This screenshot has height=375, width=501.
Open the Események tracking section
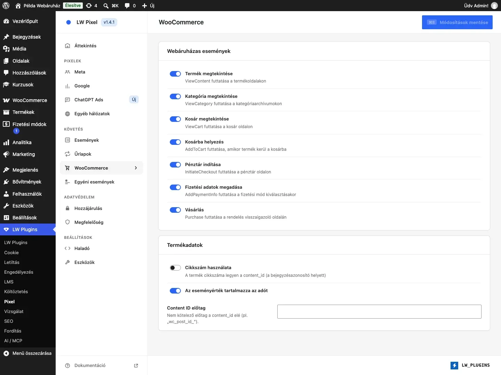(x=101, y=140)
